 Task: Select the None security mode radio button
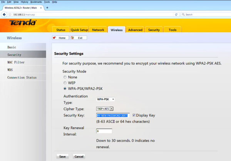point(64,77)
